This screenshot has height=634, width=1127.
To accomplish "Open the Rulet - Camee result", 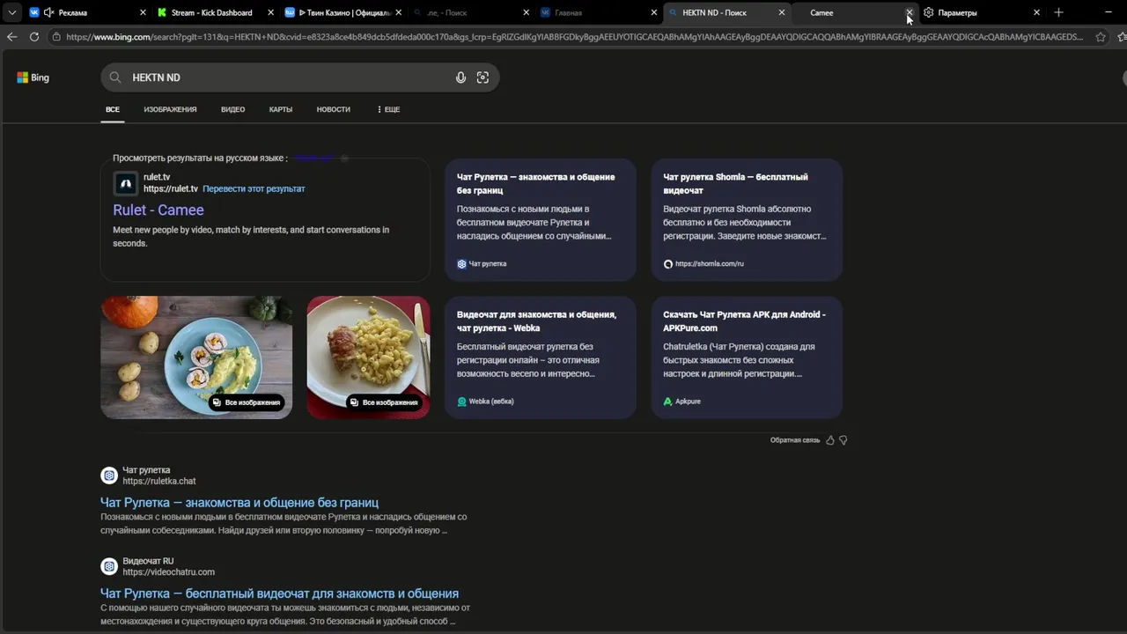I will (158, 210).
